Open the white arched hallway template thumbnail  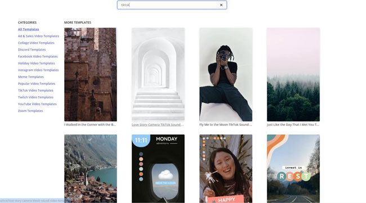pos(158,74)
